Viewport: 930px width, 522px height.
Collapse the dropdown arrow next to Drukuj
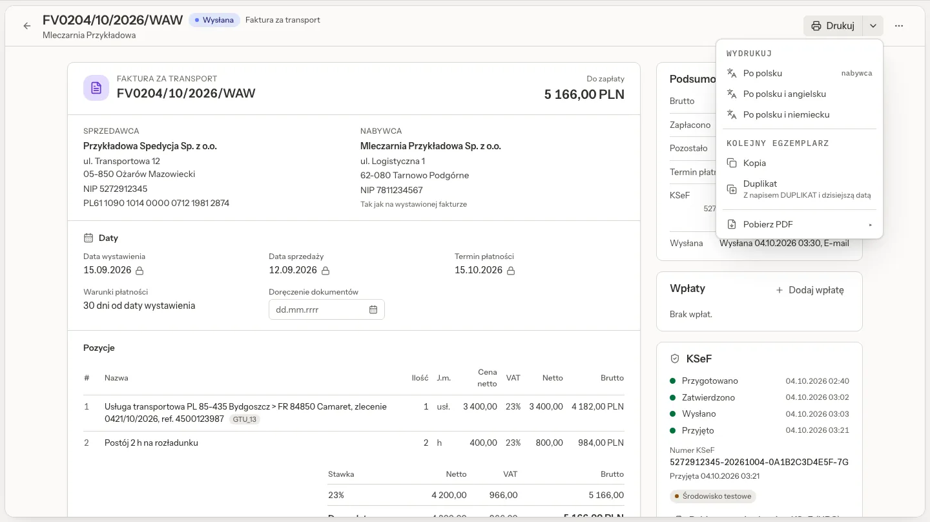pos(873,26)
